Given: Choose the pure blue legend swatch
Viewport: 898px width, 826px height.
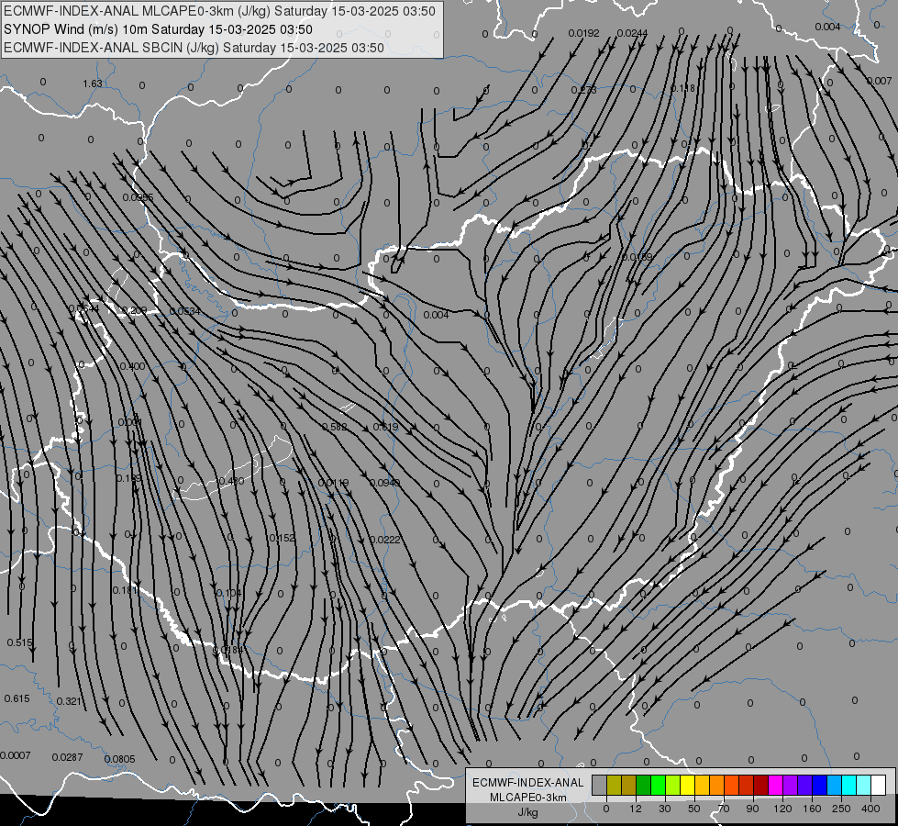Looking at the screenshot, I should click(819, 785).
